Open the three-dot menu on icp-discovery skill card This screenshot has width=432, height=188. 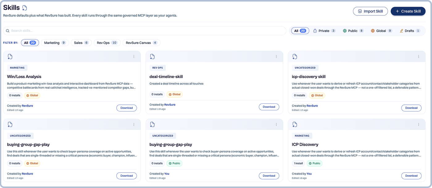click(x=419, y=57)
